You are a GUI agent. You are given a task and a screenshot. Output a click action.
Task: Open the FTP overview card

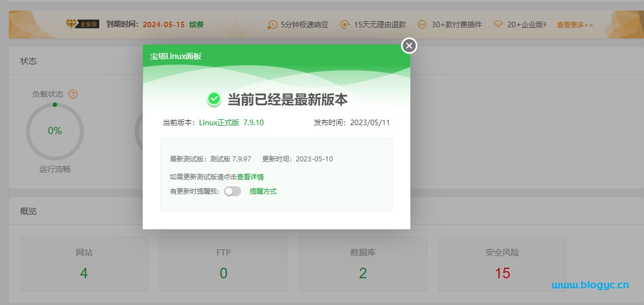pyautogui.click(x=224, y=264)
